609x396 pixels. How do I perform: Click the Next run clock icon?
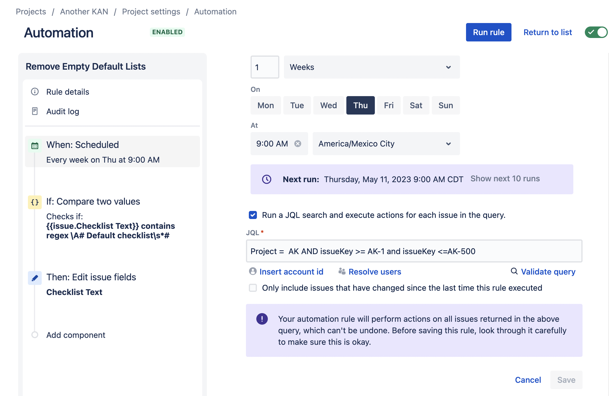click(x=267, y=179)
